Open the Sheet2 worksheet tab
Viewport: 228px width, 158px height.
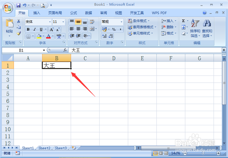click(x=44, y=148)
